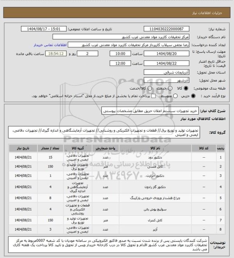Screen dimensions: 234x258
Task: Toggle the اسناد خزانه اسلامی payment checkbox
Action: coord(154,96)
